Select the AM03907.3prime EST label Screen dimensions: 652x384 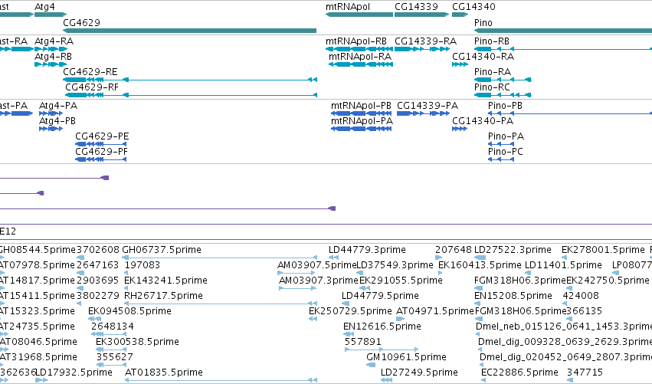pos(319,281)
